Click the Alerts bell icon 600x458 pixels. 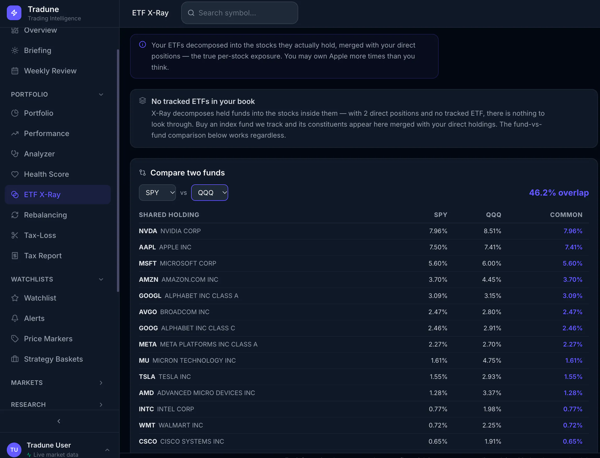pyautogui.click(x=15, y=318)
